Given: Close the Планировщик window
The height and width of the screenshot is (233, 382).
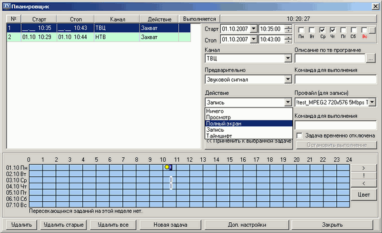Looking at the screenshot, I should pyautogui.click(x=376, y=6).
